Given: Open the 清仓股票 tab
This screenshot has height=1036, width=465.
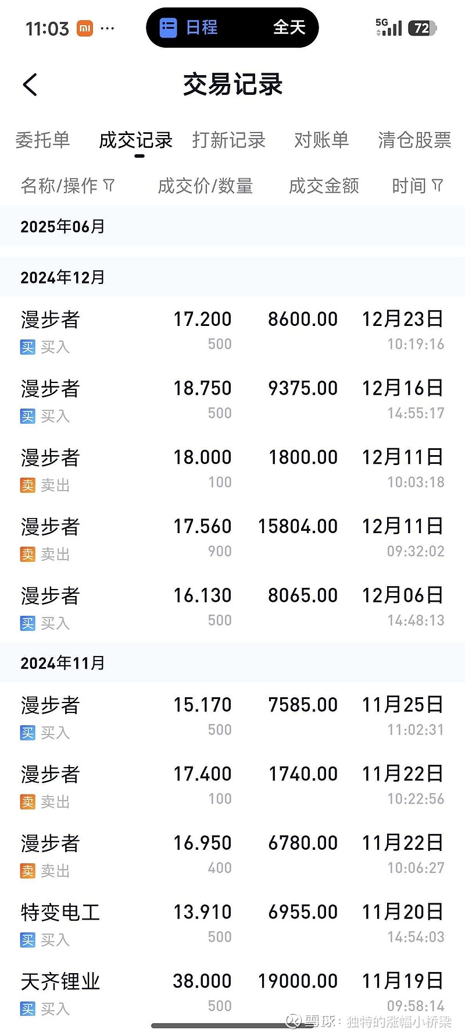Looking at the screenshot, I should tap(414, 140).
